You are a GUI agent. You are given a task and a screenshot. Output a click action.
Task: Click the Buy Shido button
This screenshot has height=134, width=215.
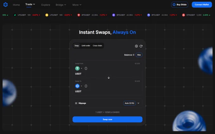pos(180,5)
